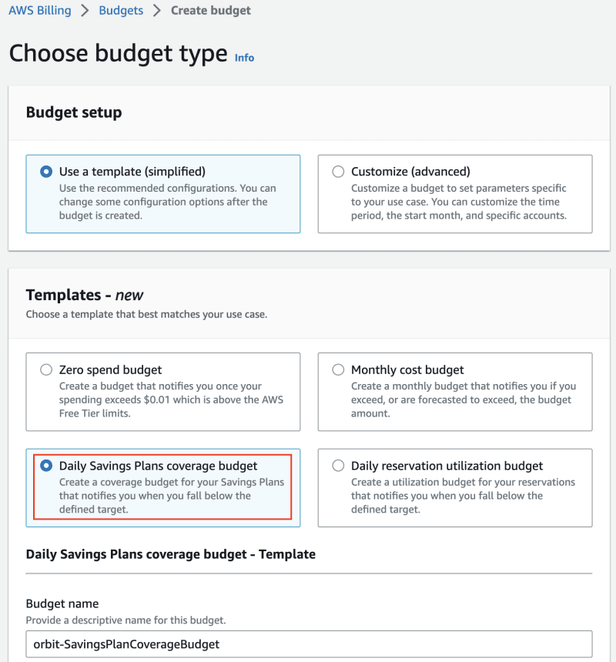
Task: Click the Monthly cost budget card description
Action: (x=464, y=400)
